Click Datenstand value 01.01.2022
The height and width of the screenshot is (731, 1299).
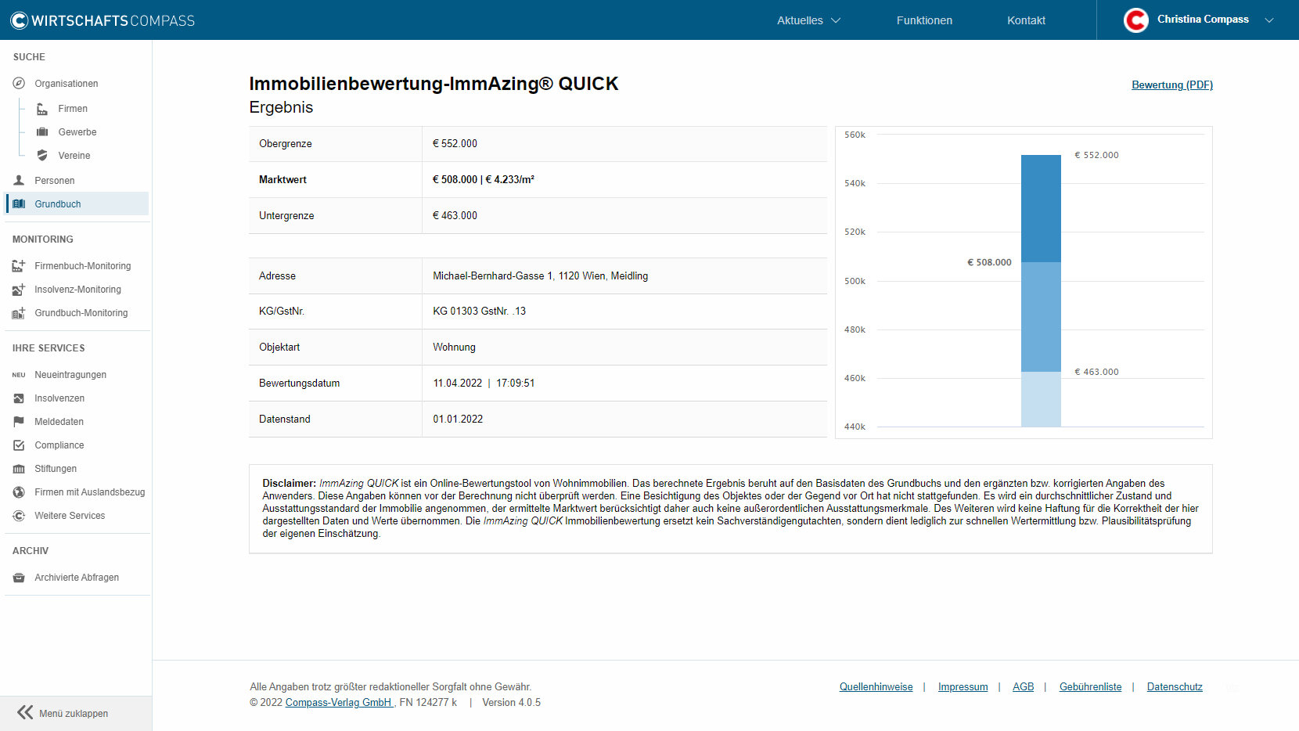(458, 420)
